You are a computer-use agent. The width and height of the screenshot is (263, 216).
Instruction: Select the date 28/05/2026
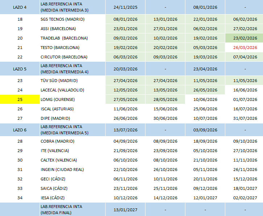(165, 99)
